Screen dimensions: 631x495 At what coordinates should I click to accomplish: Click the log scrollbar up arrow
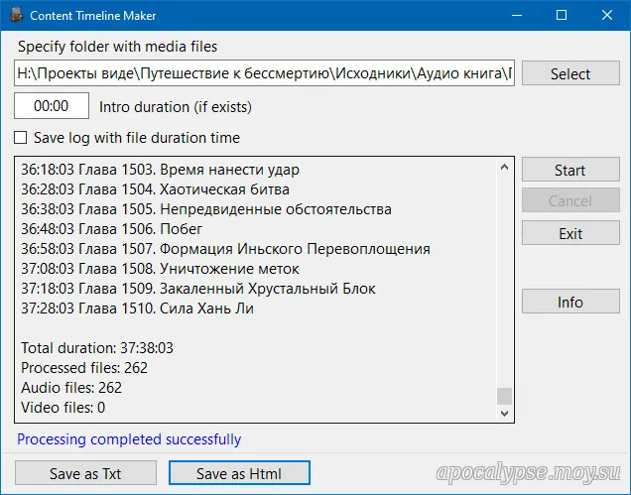[504, 167]
